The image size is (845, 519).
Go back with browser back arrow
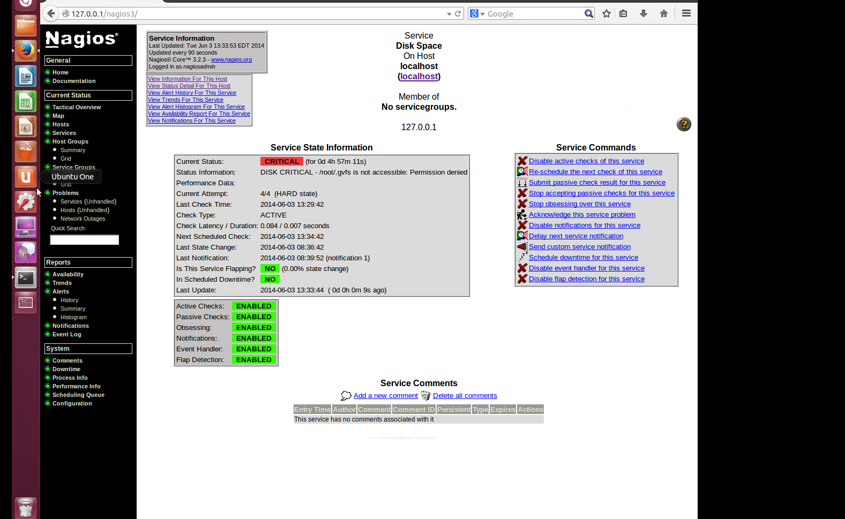[51, 13]
